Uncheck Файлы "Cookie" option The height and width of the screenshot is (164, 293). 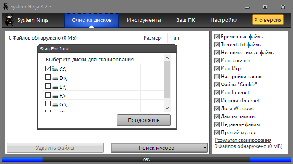click(x=217, y=85)
